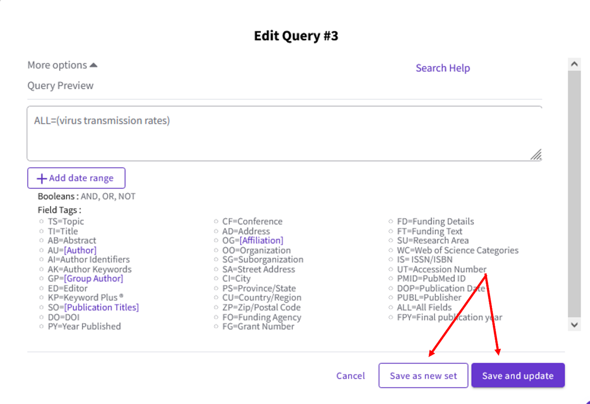Click the plus icon in Add date range
590x404 pixels.
coord(42,178)
